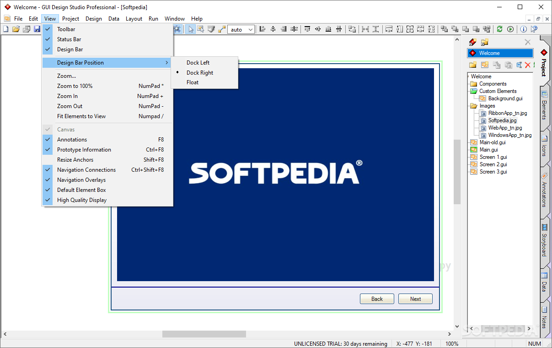The width and height of the screenshot is (552, 348).
Task: Click the align right edges icon
Action: click(284, 29)
